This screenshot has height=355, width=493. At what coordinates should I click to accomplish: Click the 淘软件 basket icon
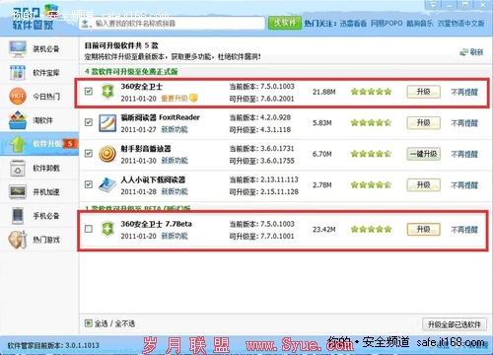tap(18, 120)
